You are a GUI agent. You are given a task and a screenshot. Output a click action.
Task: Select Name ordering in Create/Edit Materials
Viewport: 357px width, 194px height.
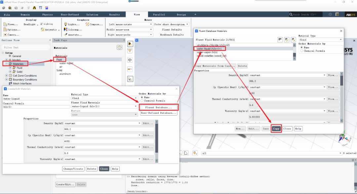click(x=142, y=97)
